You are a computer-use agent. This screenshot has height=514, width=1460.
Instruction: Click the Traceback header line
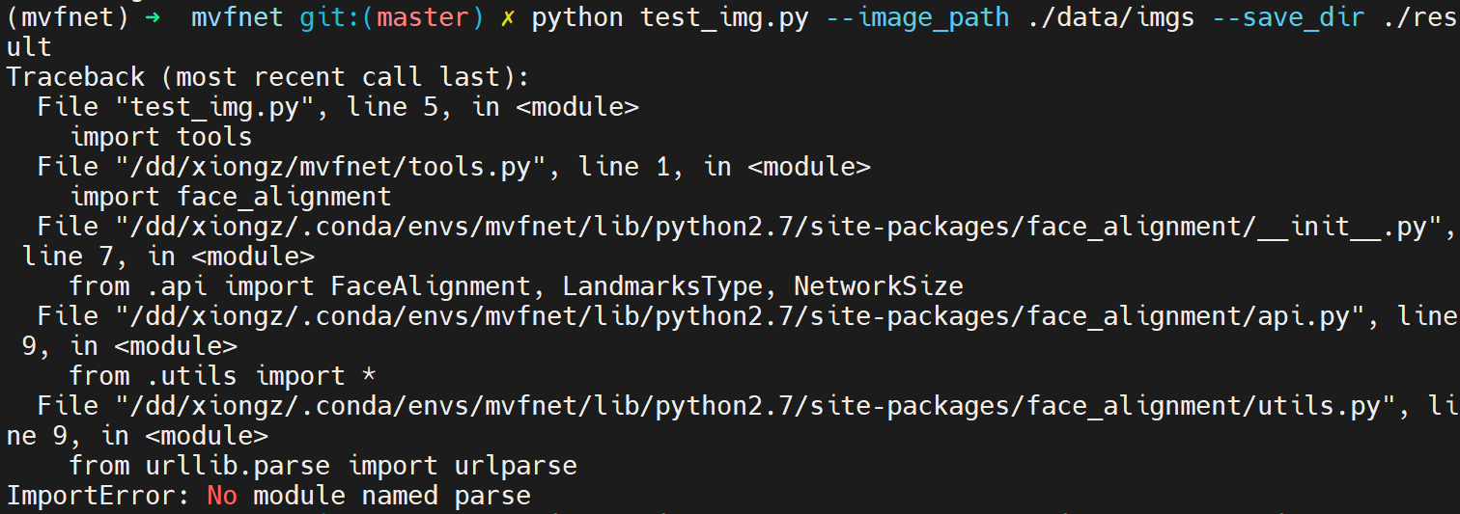[x=267, y=77]
